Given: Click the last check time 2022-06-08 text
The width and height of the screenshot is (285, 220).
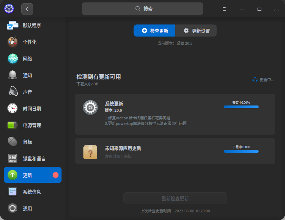Looking at the screenshot, I should (175, 211).
